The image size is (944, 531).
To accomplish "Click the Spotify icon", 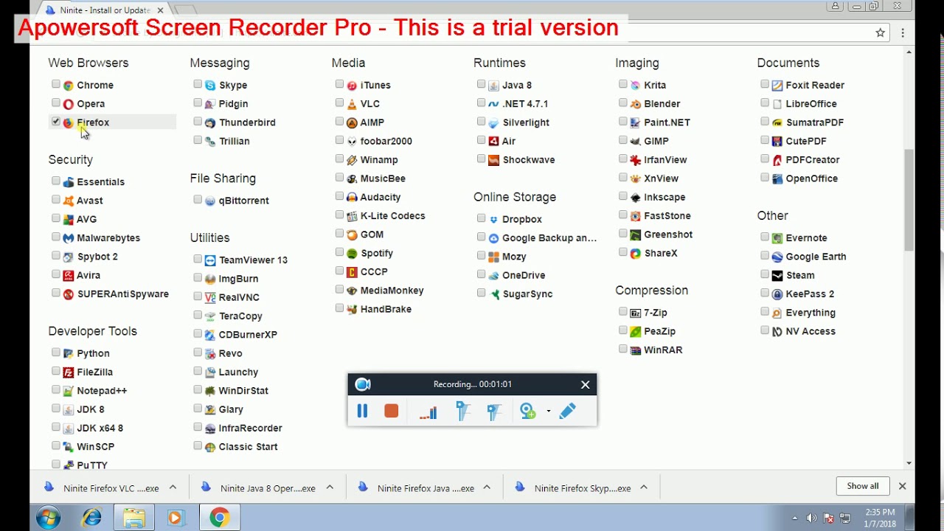I will [x=352, y=253].
